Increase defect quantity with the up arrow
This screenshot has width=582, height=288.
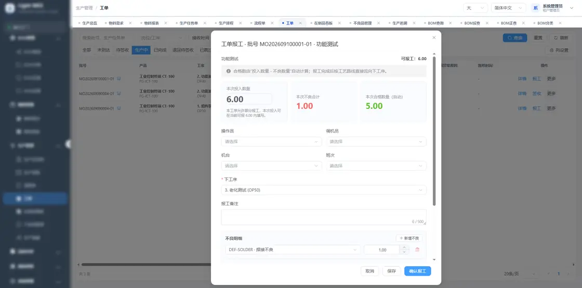click(404, 248)
